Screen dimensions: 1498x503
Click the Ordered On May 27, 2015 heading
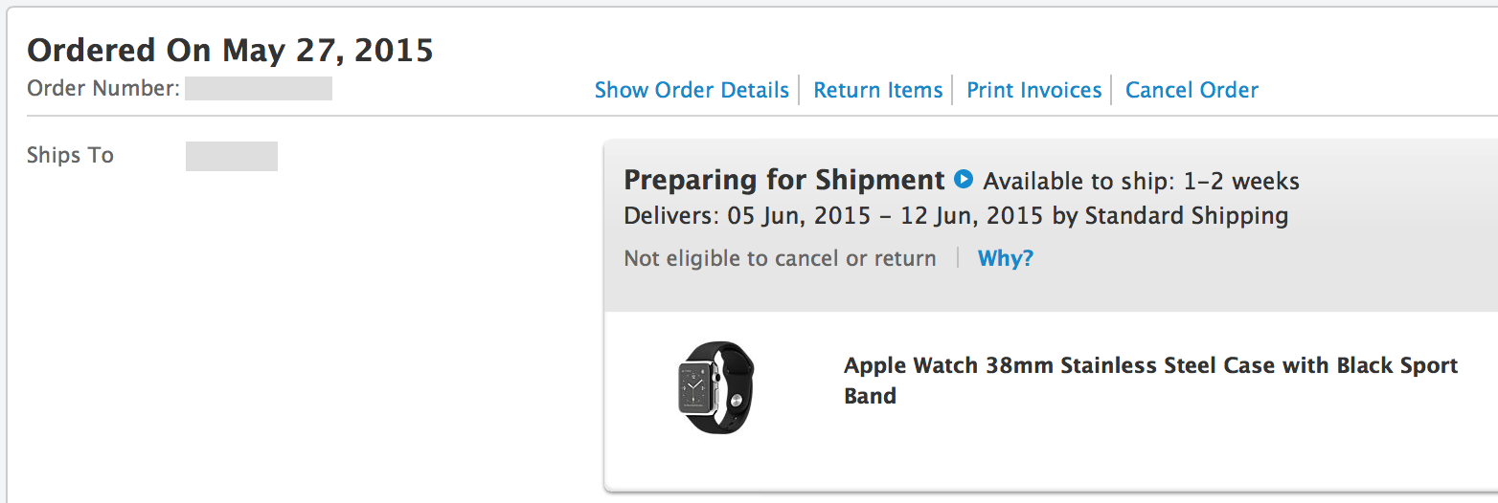coord(230,50)
